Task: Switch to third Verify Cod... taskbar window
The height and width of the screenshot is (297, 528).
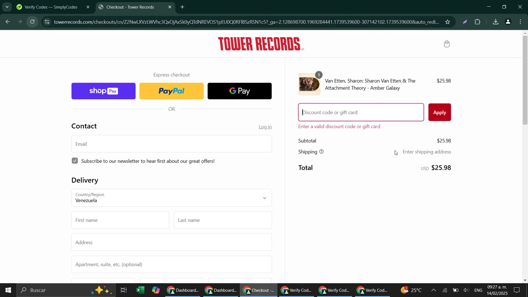Action: point(373,290)
